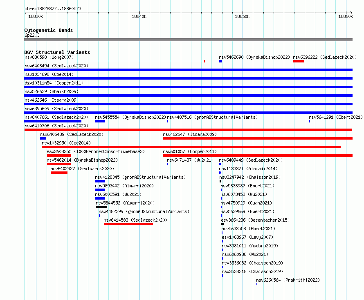Select nsv6402927 (Sedlazeck2020) label
The image size is (364, 300).
click(82, 169)
